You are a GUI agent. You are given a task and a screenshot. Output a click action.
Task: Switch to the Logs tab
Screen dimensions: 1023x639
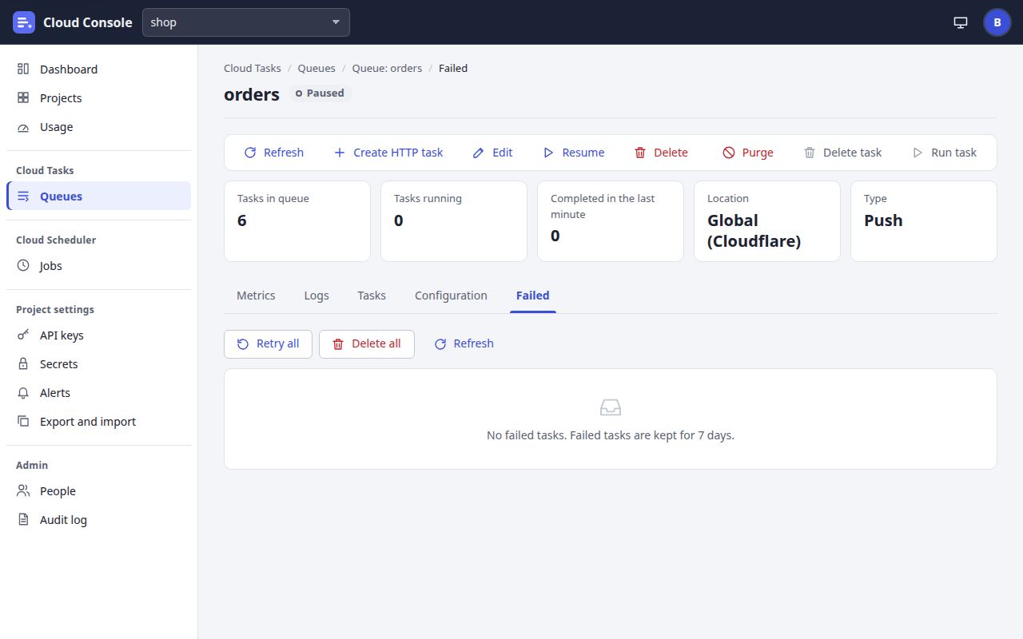coord(316,296)
